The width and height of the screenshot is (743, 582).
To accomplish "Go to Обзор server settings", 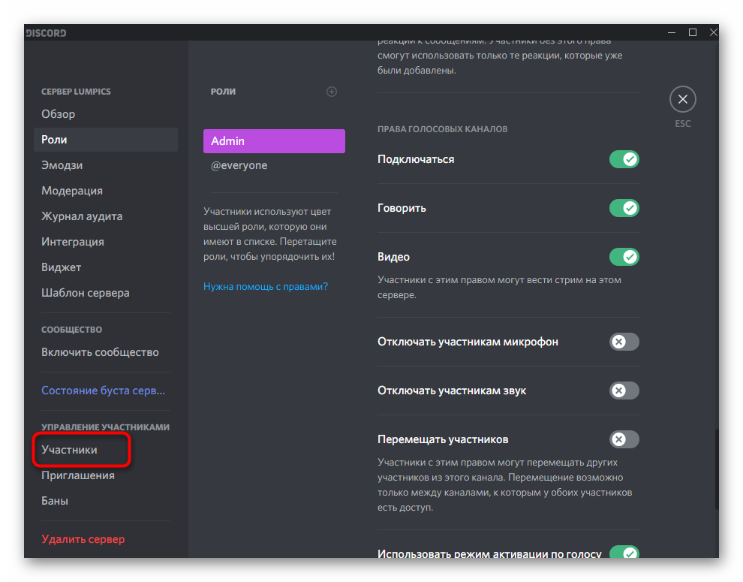I will pyautogui.click(x=59, y=114).
